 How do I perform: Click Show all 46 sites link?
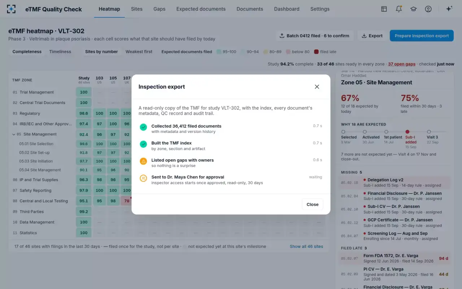(x=306, y=246)
